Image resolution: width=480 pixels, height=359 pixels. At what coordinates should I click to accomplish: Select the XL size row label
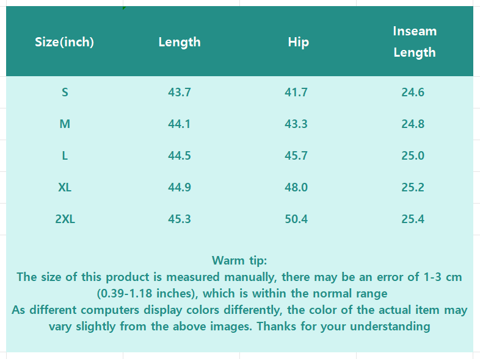coord(65,188)
